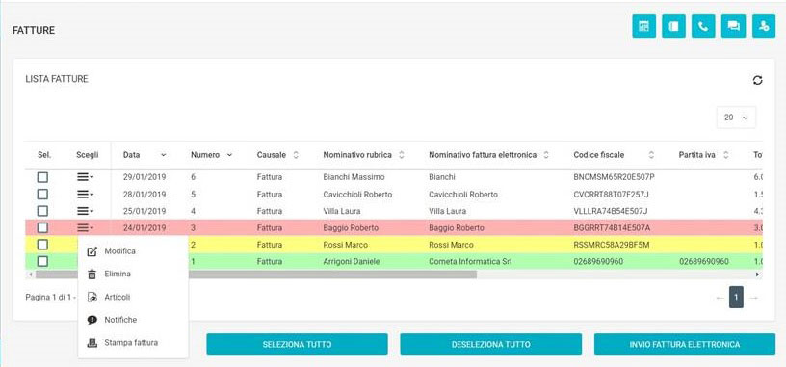Click codice fiscale VLLLRA74B54E507J
Screen dimensions: 786x367
pyautogui.click(x=611, y=211)
